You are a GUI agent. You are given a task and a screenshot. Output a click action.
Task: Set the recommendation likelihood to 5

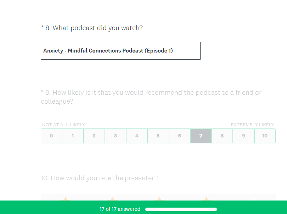coord(158,136)
